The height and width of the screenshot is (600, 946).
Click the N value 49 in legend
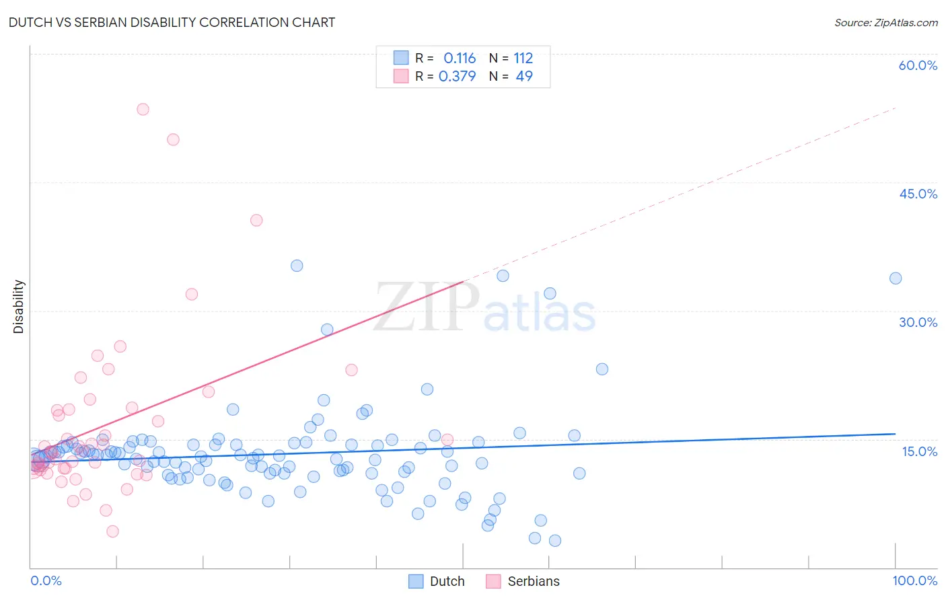[x=524, y=76]
